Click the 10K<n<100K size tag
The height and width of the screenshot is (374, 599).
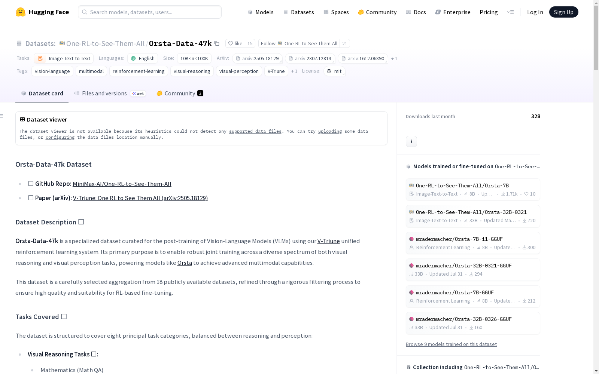tap(194, 58)
